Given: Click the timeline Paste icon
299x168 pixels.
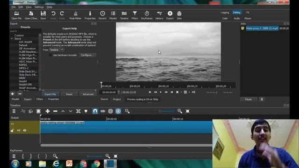Looking at the screenshot, I should click(38, 111).
